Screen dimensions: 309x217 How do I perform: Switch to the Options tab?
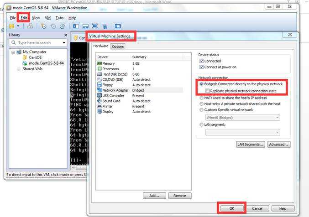[118, 46]
